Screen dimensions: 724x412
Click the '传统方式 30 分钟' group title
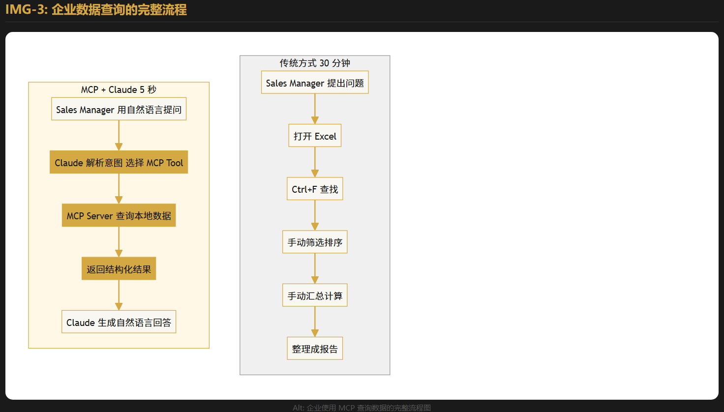(x=315, y=63)
